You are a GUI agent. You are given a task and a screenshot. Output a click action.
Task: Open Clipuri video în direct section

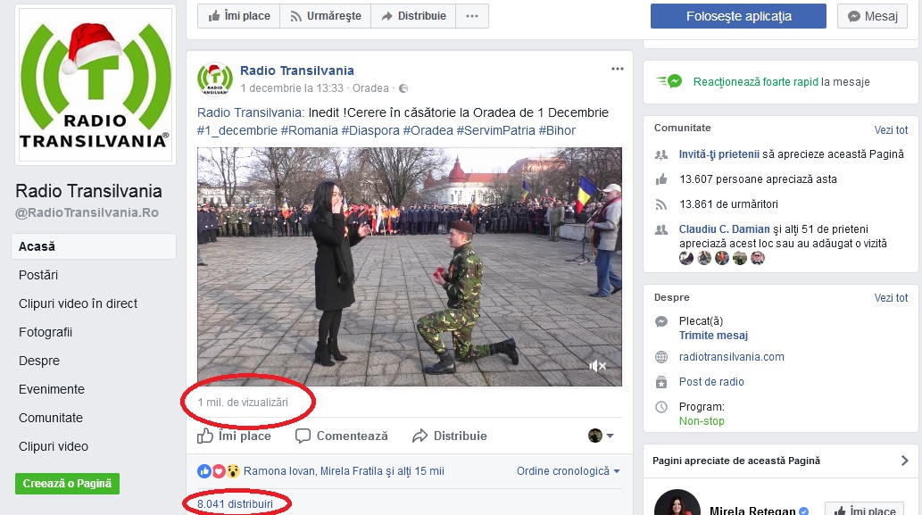click(79, 303)
